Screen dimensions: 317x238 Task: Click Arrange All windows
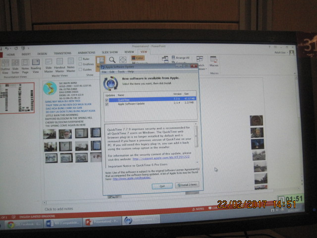click(180, 58)
